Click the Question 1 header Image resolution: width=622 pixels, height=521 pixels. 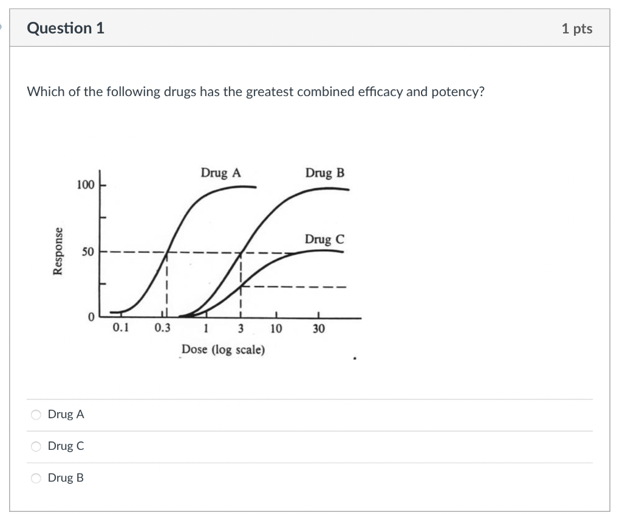(x=67, y=27)
